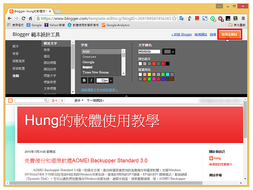Pick the cyan suggested color swatch

point(168,75)
